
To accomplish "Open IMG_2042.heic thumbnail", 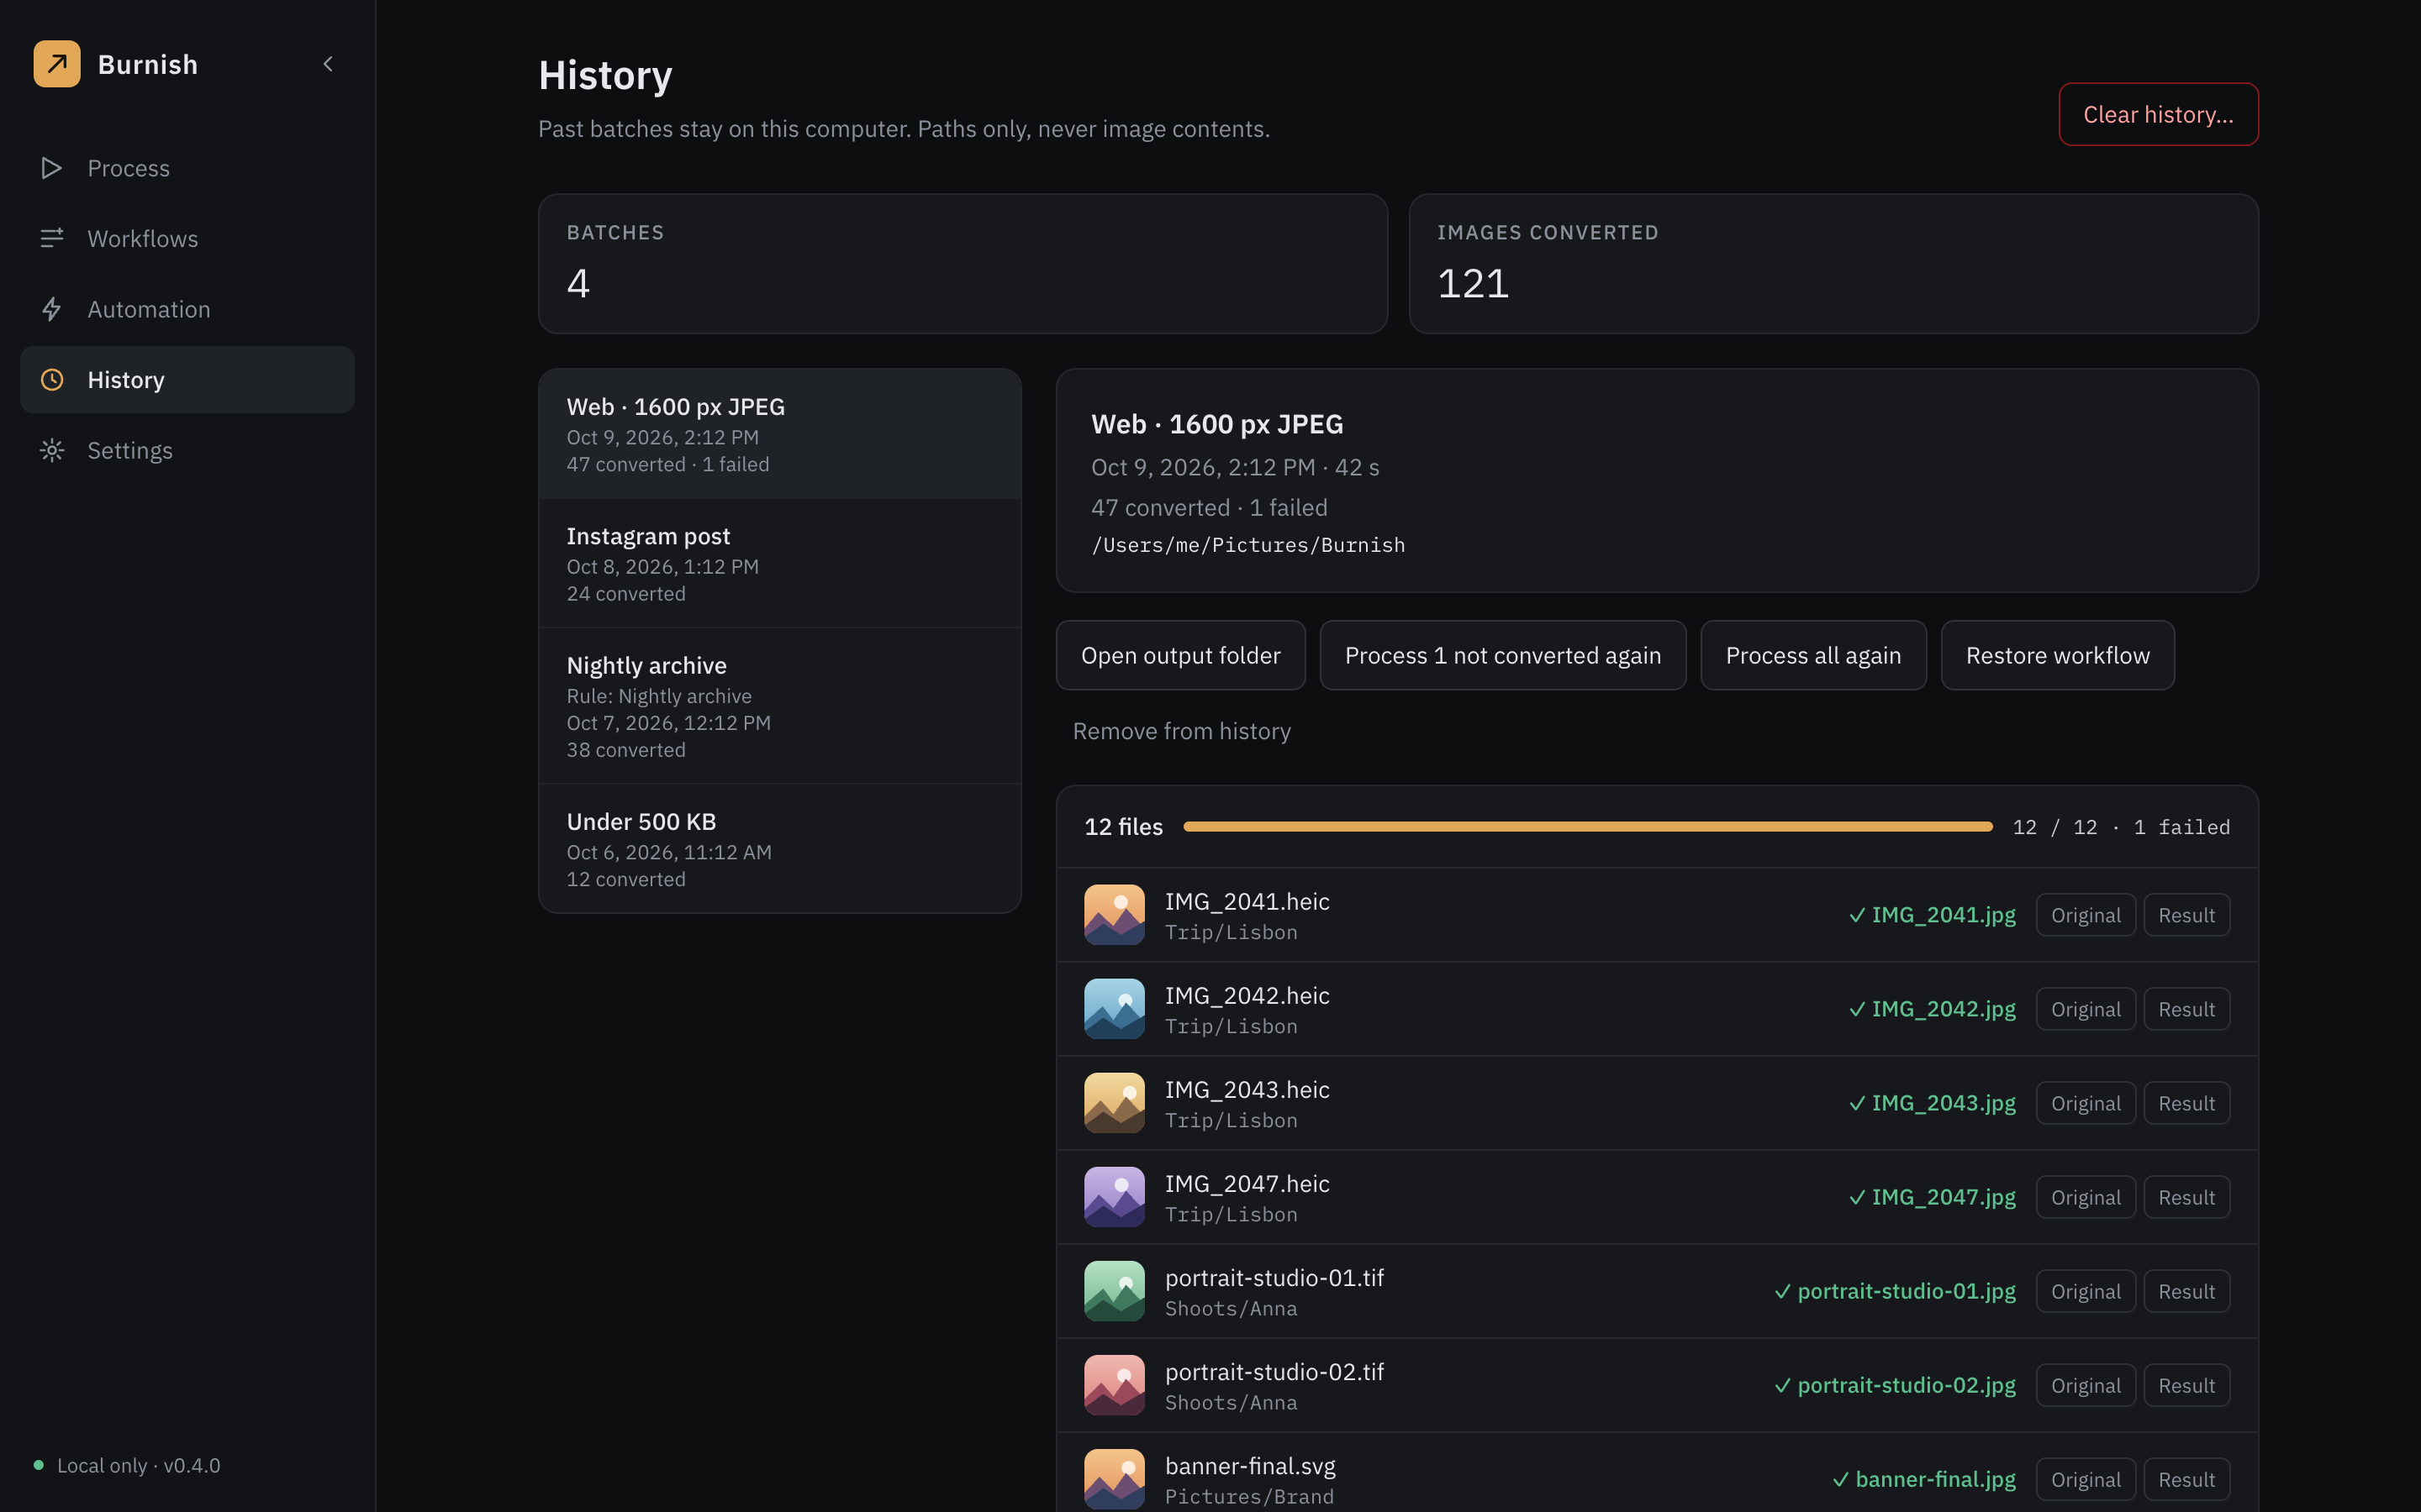I will [1115, 1009].
